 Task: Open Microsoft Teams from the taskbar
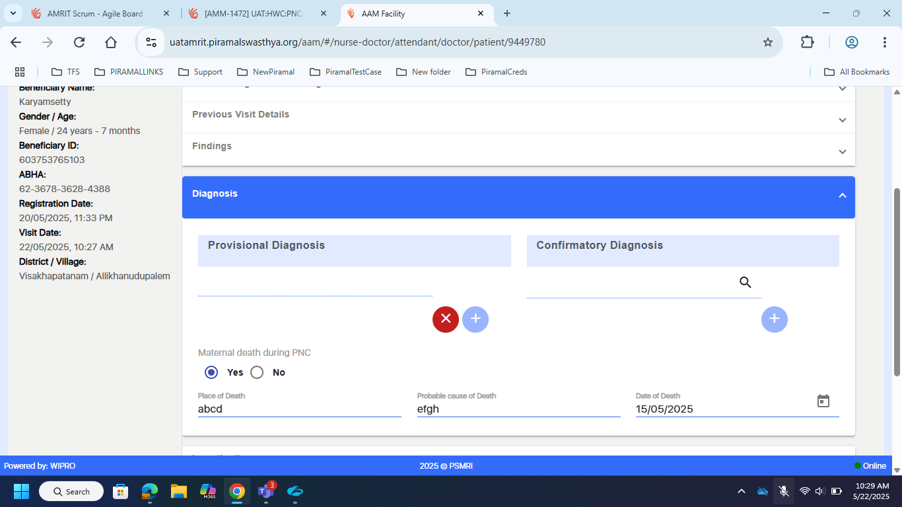(266, 491)
